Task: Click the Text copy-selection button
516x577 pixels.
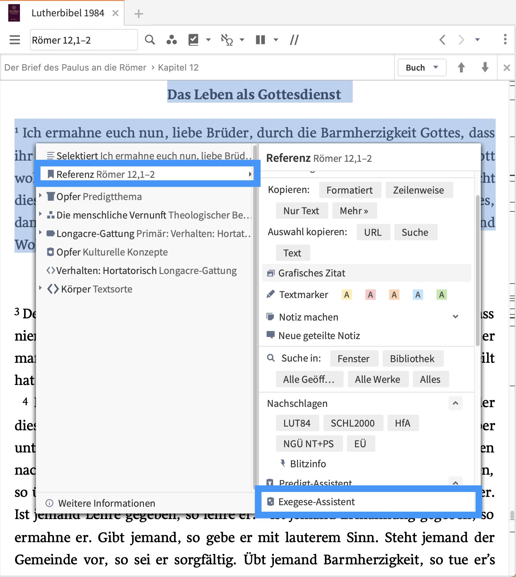Action: (x=292, y=253)
